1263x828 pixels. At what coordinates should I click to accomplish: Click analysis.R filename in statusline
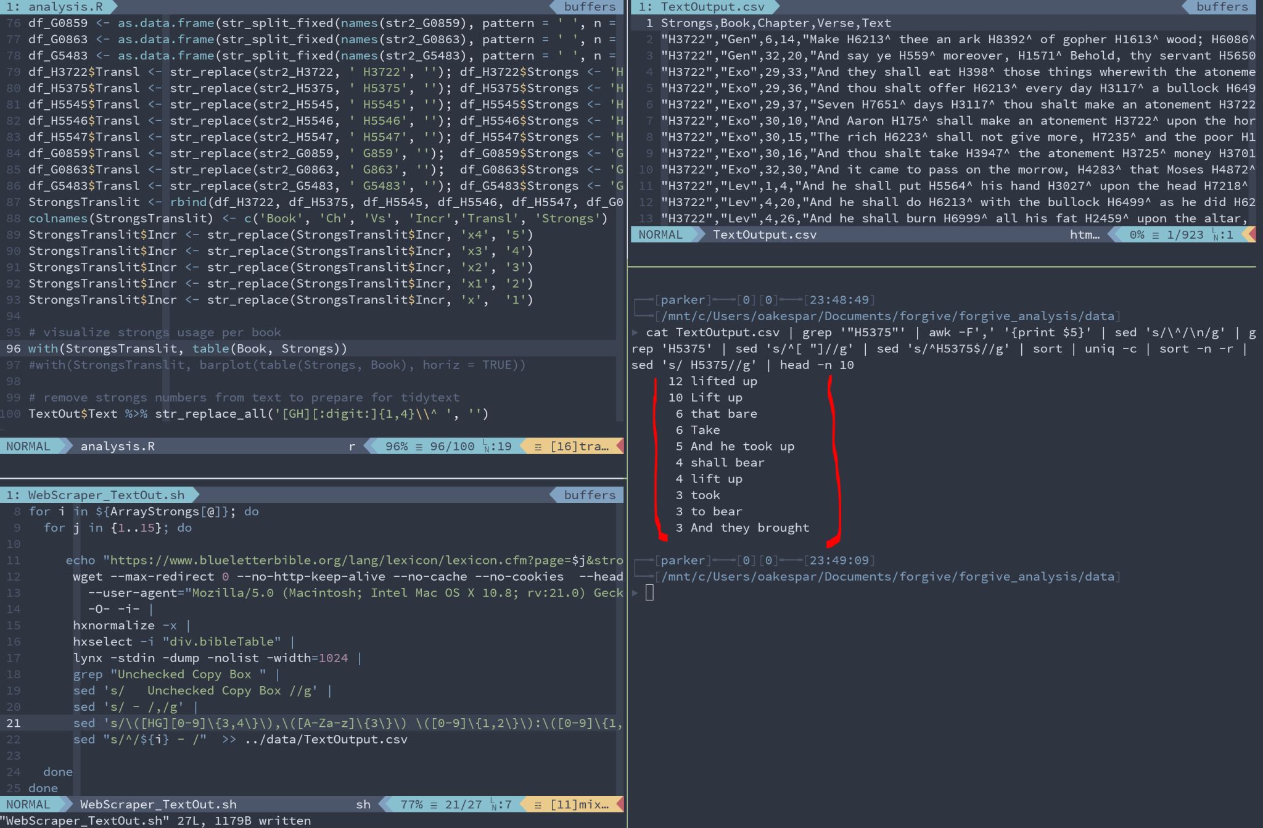[117, 446]
